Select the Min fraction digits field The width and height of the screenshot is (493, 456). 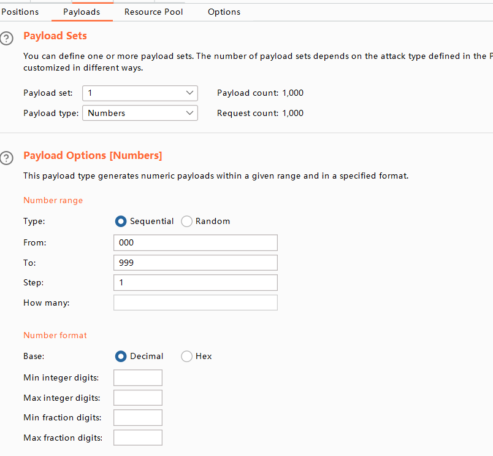(138, 418)
